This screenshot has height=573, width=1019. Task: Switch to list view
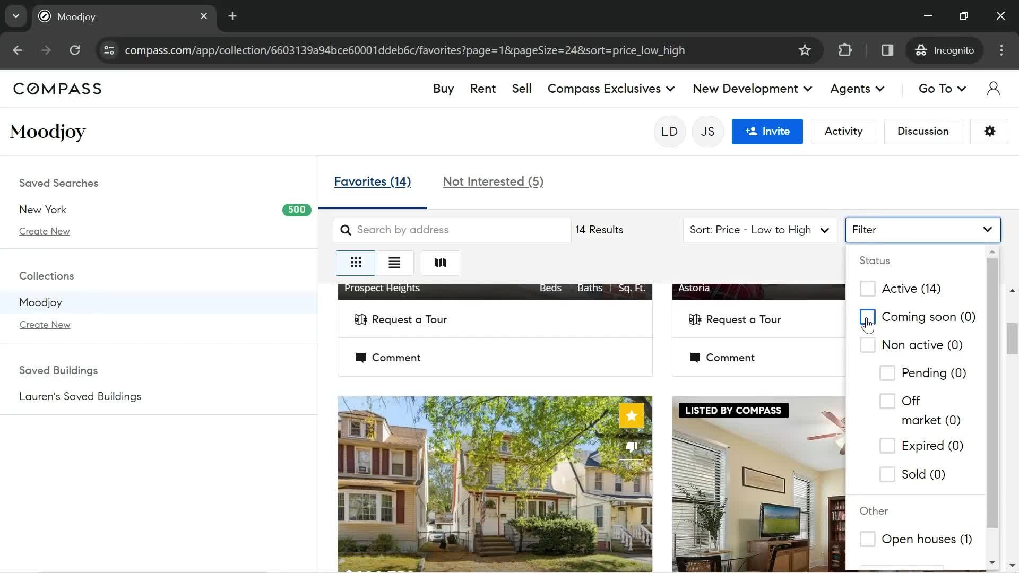pyautogui.click(x=394, y=263)
